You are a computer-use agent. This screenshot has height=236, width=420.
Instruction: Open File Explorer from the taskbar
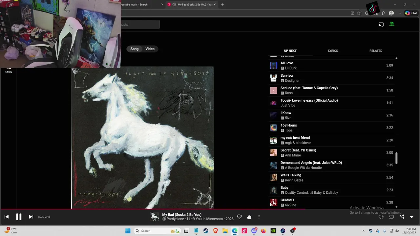(225, 231)
